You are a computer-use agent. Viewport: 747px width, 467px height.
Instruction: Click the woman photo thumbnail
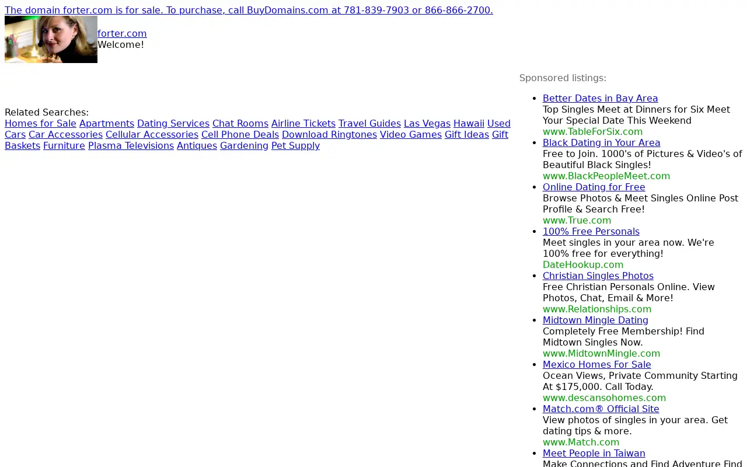tap(51, 39)
